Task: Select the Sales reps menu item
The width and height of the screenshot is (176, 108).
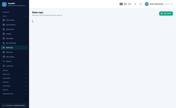Action: point(15,47)
